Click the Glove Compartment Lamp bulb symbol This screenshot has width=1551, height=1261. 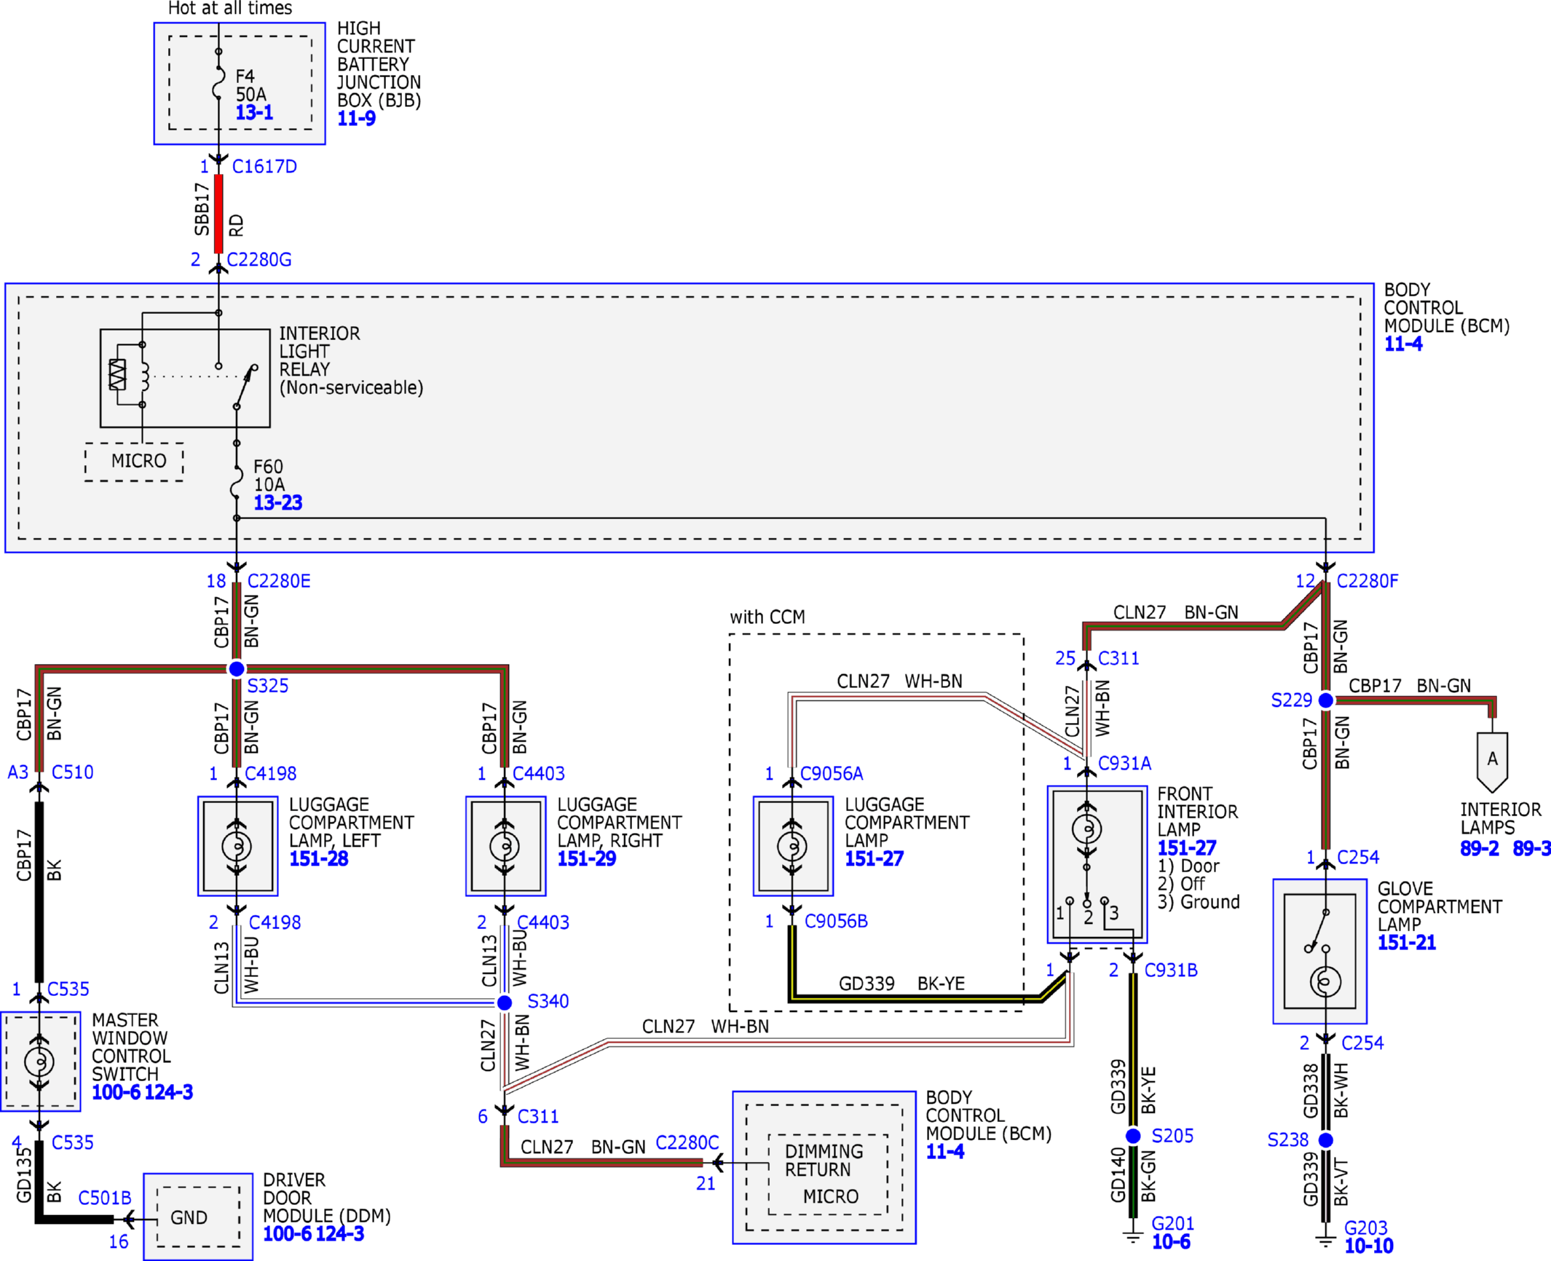point(1325,982)
